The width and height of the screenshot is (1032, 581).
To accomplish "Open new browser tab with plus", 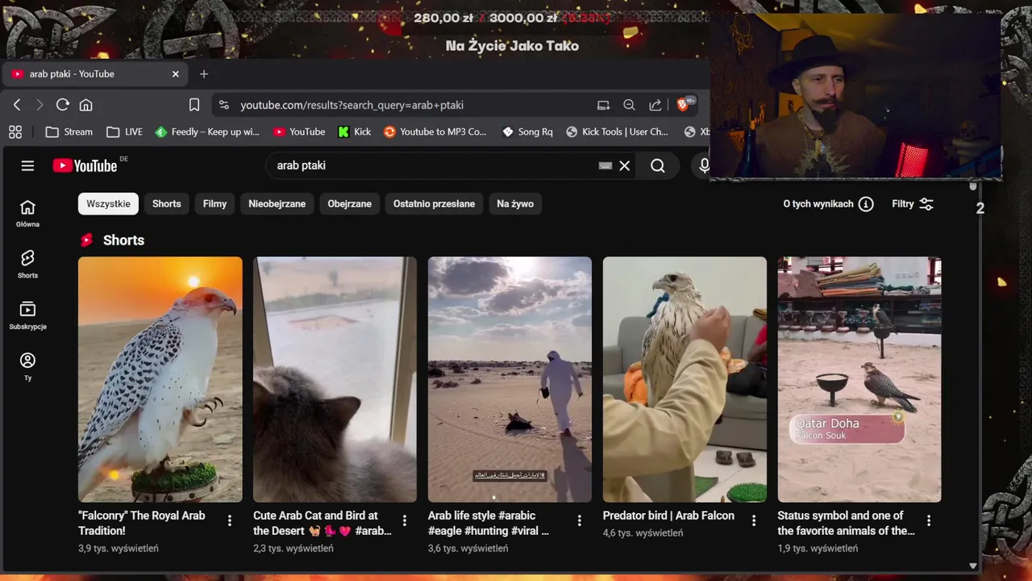I will pos(204,74).
